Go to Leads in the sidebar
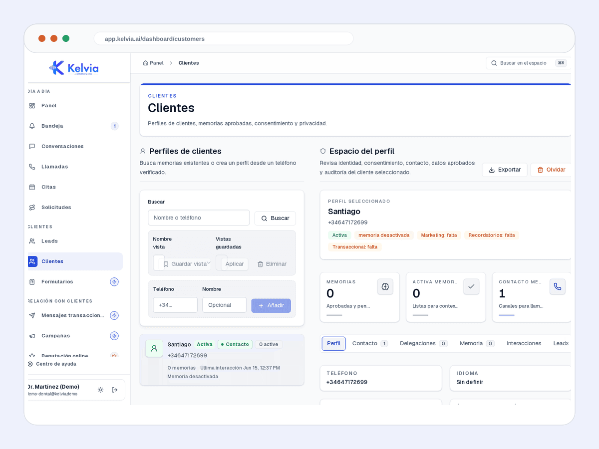This screenshot has width=599, height=449. click(75, 241)
